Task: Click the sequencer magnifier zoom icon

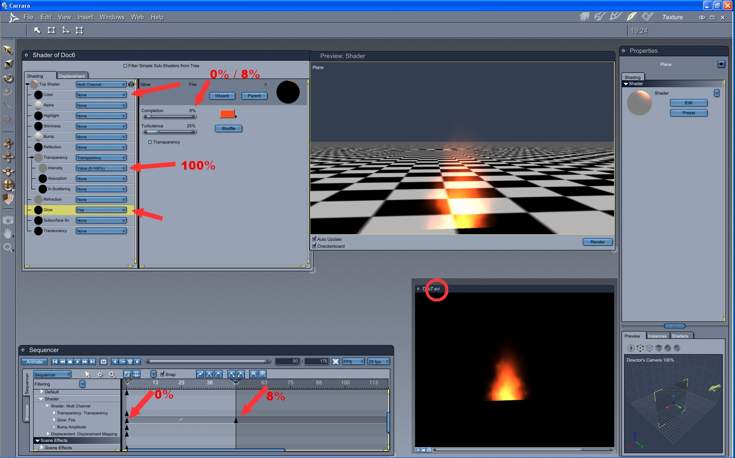Action: pos(112,374)
